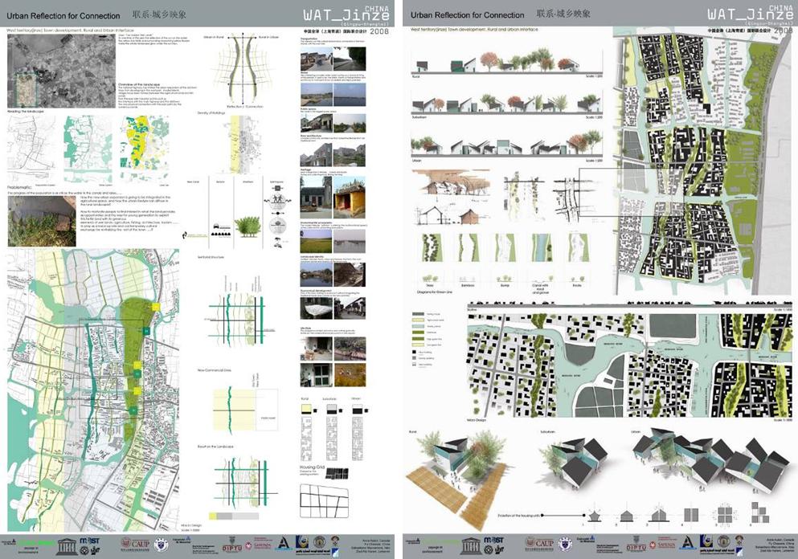Screen dimensions: 798x559
Task: Click the large letter A logo, left poster
Action: click(284, 543)
